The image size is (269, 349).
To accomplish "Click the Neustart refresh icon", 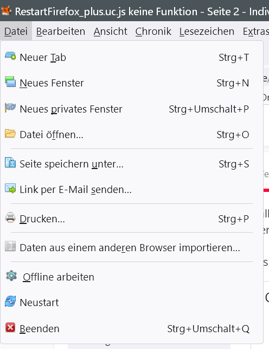I will (10, 301).
